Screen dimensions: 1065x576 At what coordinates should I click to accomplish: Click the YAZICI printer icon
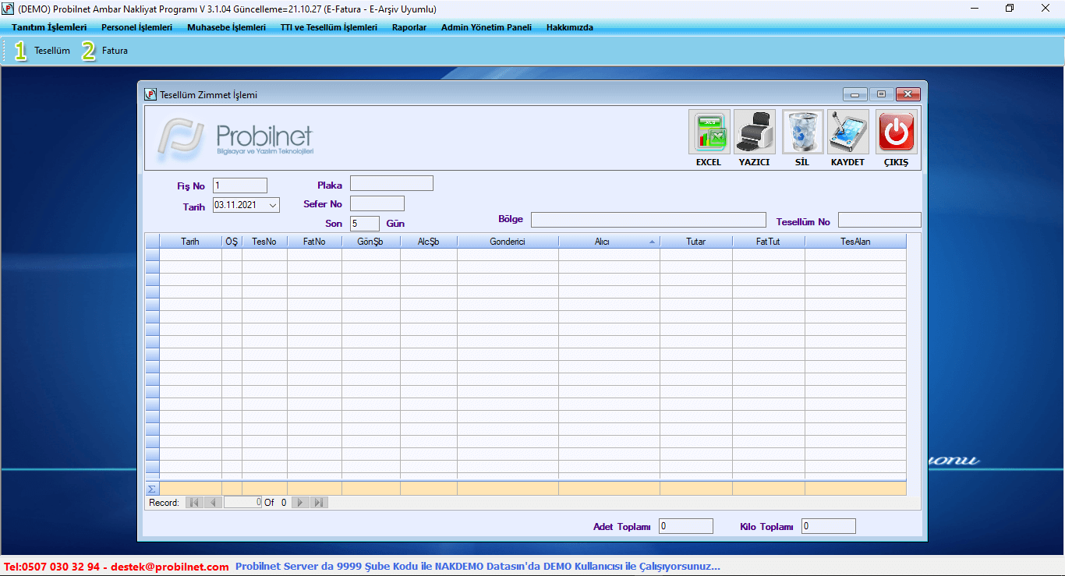point(754,133)
